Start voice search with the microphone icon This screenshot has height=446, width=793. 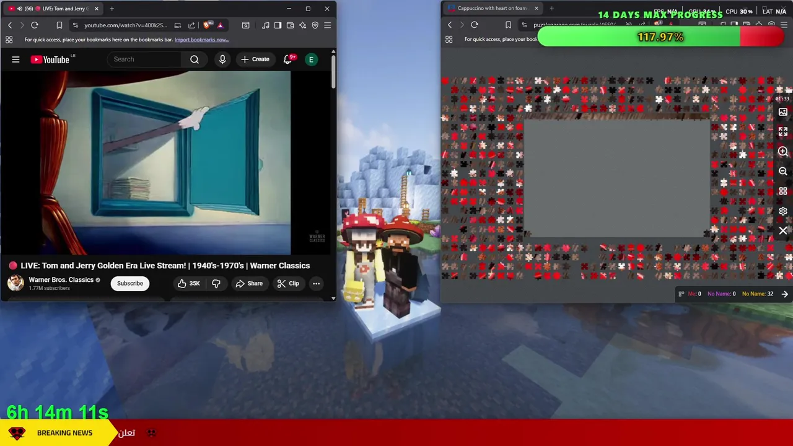222,59
